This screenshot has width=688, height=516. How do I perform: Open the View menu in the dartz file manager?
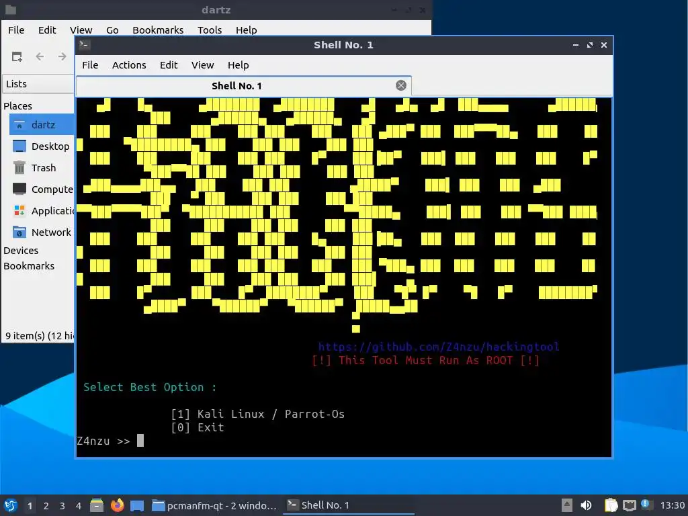tap(81, 30)
